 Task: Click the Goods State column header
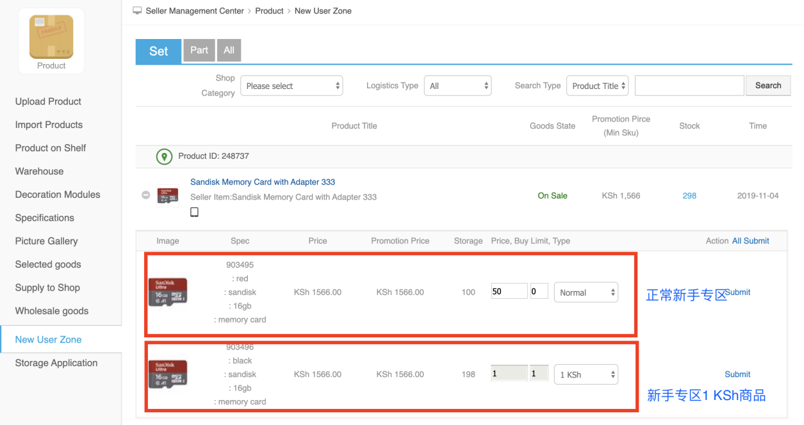coord(552,126)
